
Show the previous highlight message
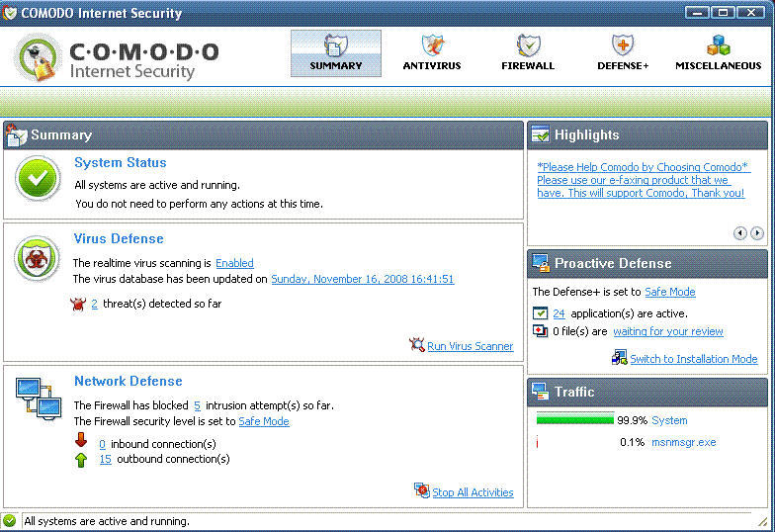coord(739,233)
